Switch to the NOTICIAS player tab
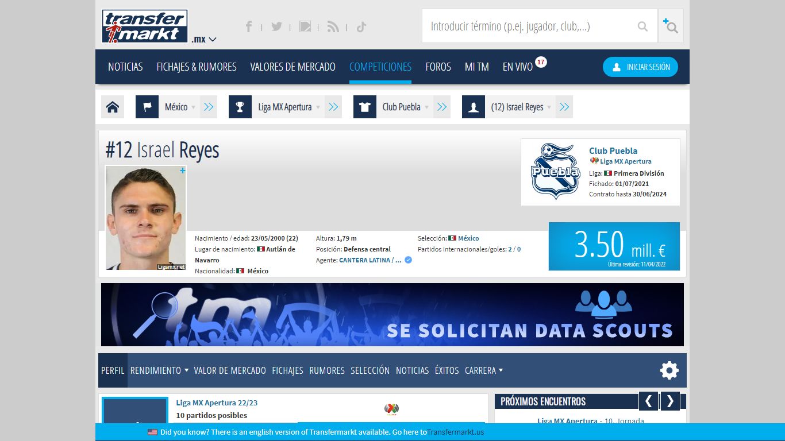Screen dimensions: 785x441 (x=412, y=370)
